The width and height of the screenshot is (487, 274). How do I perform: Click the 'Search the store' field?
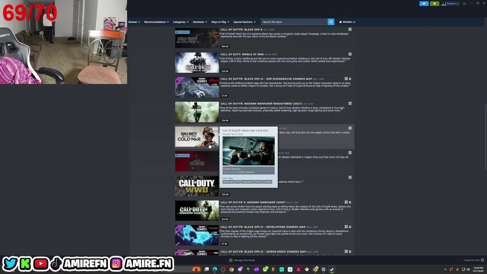[x=294, y=22]
